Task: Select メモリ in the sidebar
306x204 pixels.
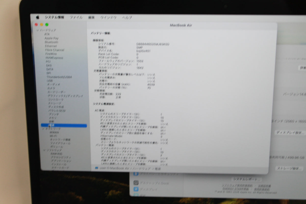Action: (53, 118)
